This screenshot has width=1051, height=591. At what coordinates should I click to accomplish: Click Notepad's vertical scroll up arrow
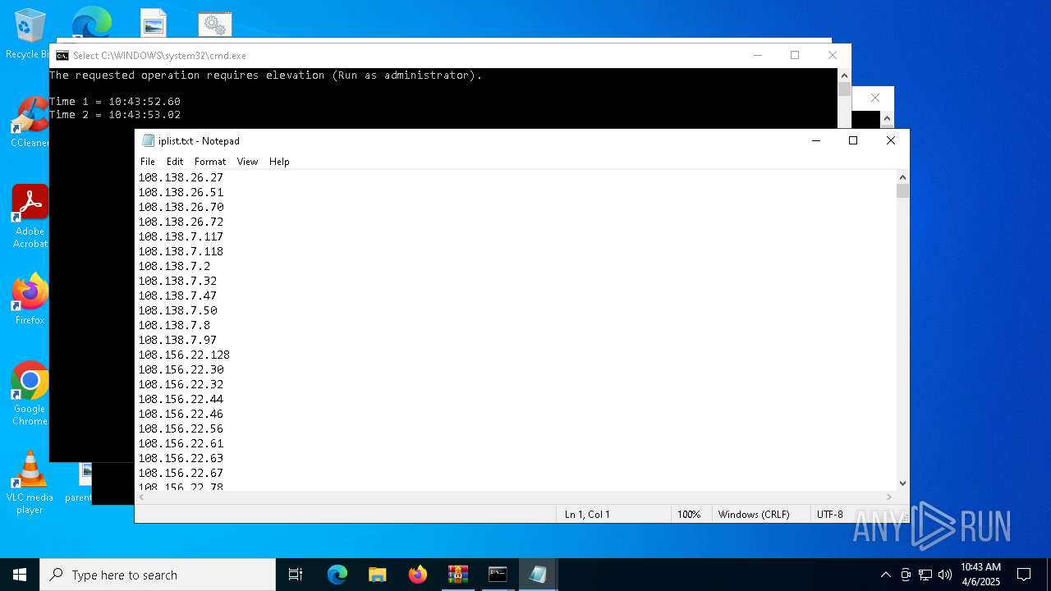pos(902,177)
